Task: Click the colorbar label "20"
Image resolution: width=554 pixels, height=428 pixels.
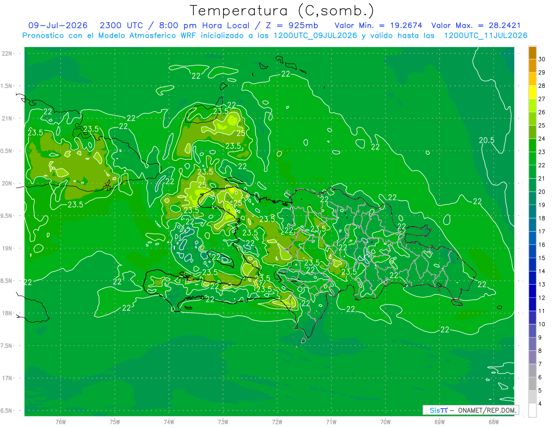Action: [542, 192]
